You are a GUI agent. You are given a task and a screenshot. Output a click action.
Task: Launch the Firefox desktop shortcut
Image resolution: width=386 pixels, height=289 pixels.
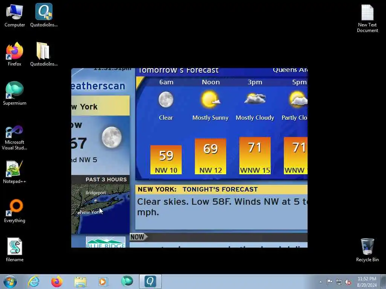[15, 54]
